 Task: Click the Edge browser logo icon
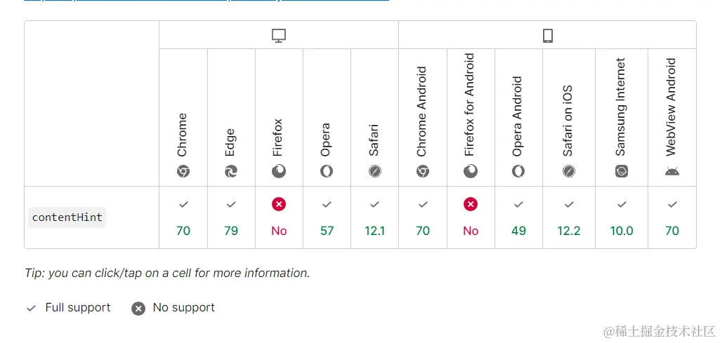[x=231, y=171]
